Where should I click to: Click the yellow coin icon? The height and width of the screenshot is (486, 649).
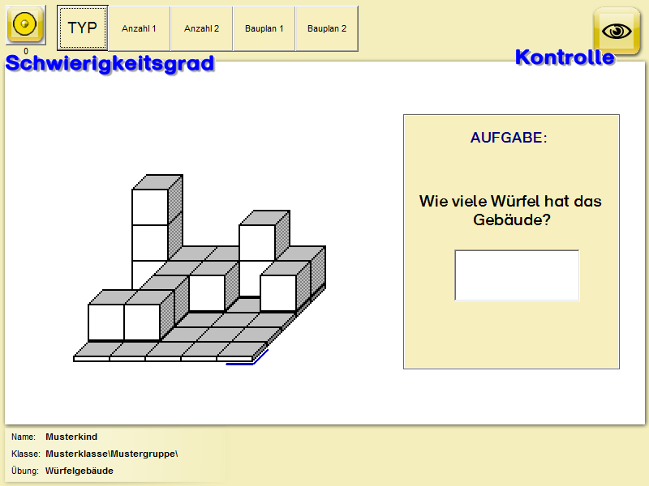[25, 26]
